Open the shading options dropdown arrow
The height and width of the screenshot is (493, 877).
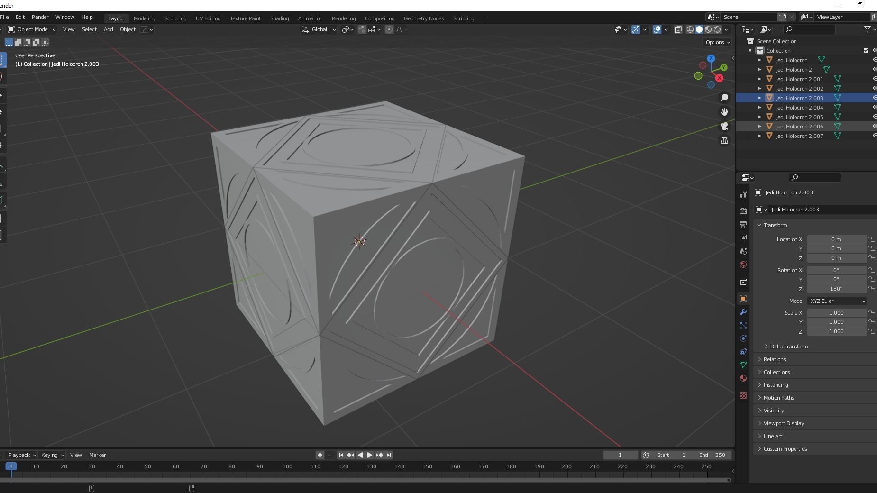pyautogui.click(x=726, y=29)
